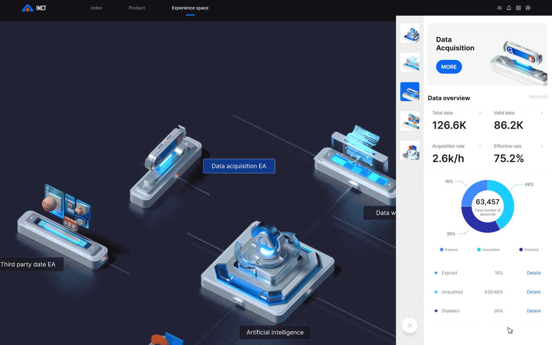Select the Artificial intelligence sidebar thumbnail
552x345 pixels.
click(x=410, y=33)
